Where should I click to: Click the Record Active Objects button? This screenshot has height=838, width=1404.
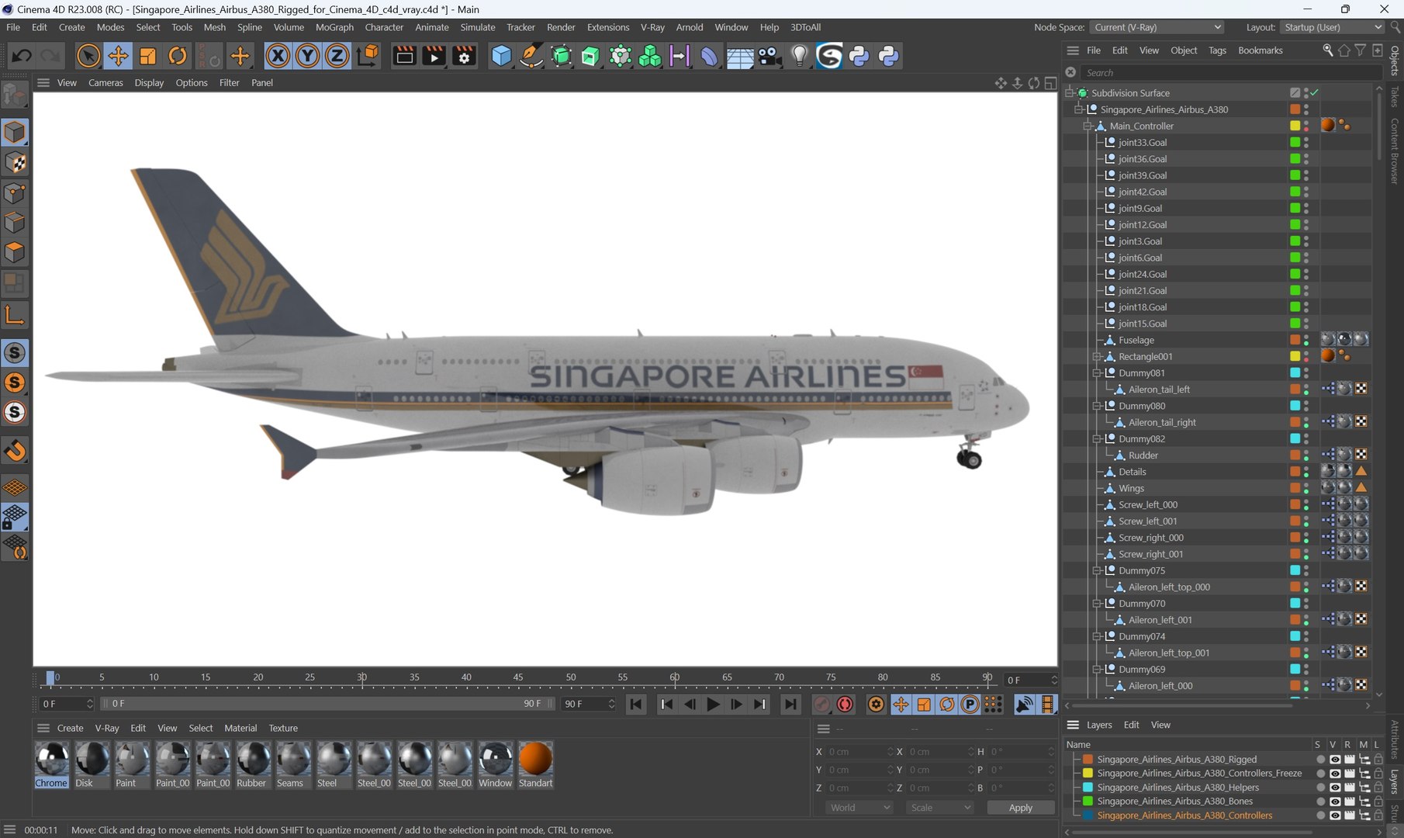(821, 704)
